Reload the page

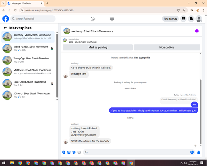point(15,10)
